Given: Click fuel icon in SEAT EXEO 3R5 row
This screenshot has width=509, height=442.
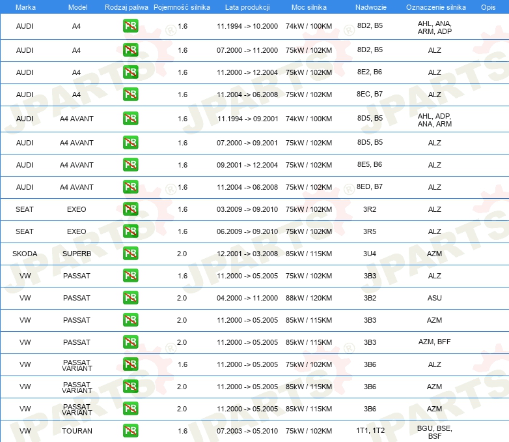Looking at the screenshot, I should [x=130, y=231].
